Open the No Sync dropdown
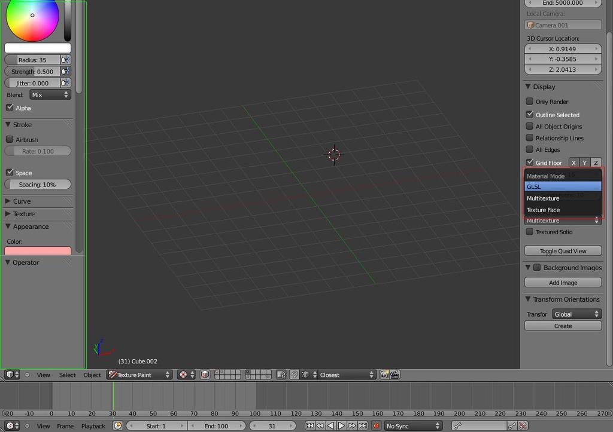The height and width of the screenshot is (432, 613). coord(413,426)
